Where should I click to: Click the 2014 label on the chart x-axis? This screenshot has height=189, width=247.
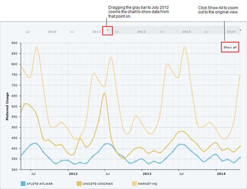point(221,173)
